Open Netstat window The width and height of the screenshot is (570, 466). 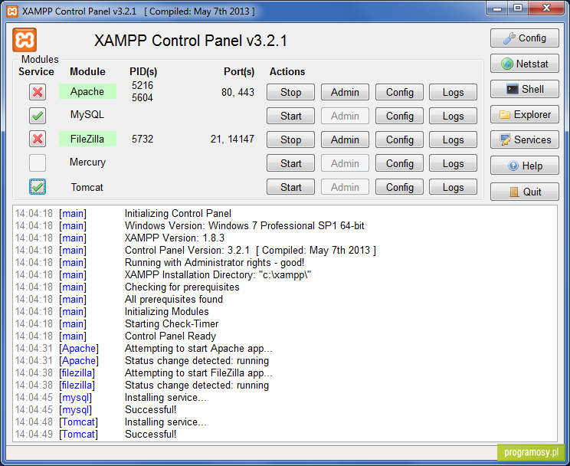pos(524,64)
